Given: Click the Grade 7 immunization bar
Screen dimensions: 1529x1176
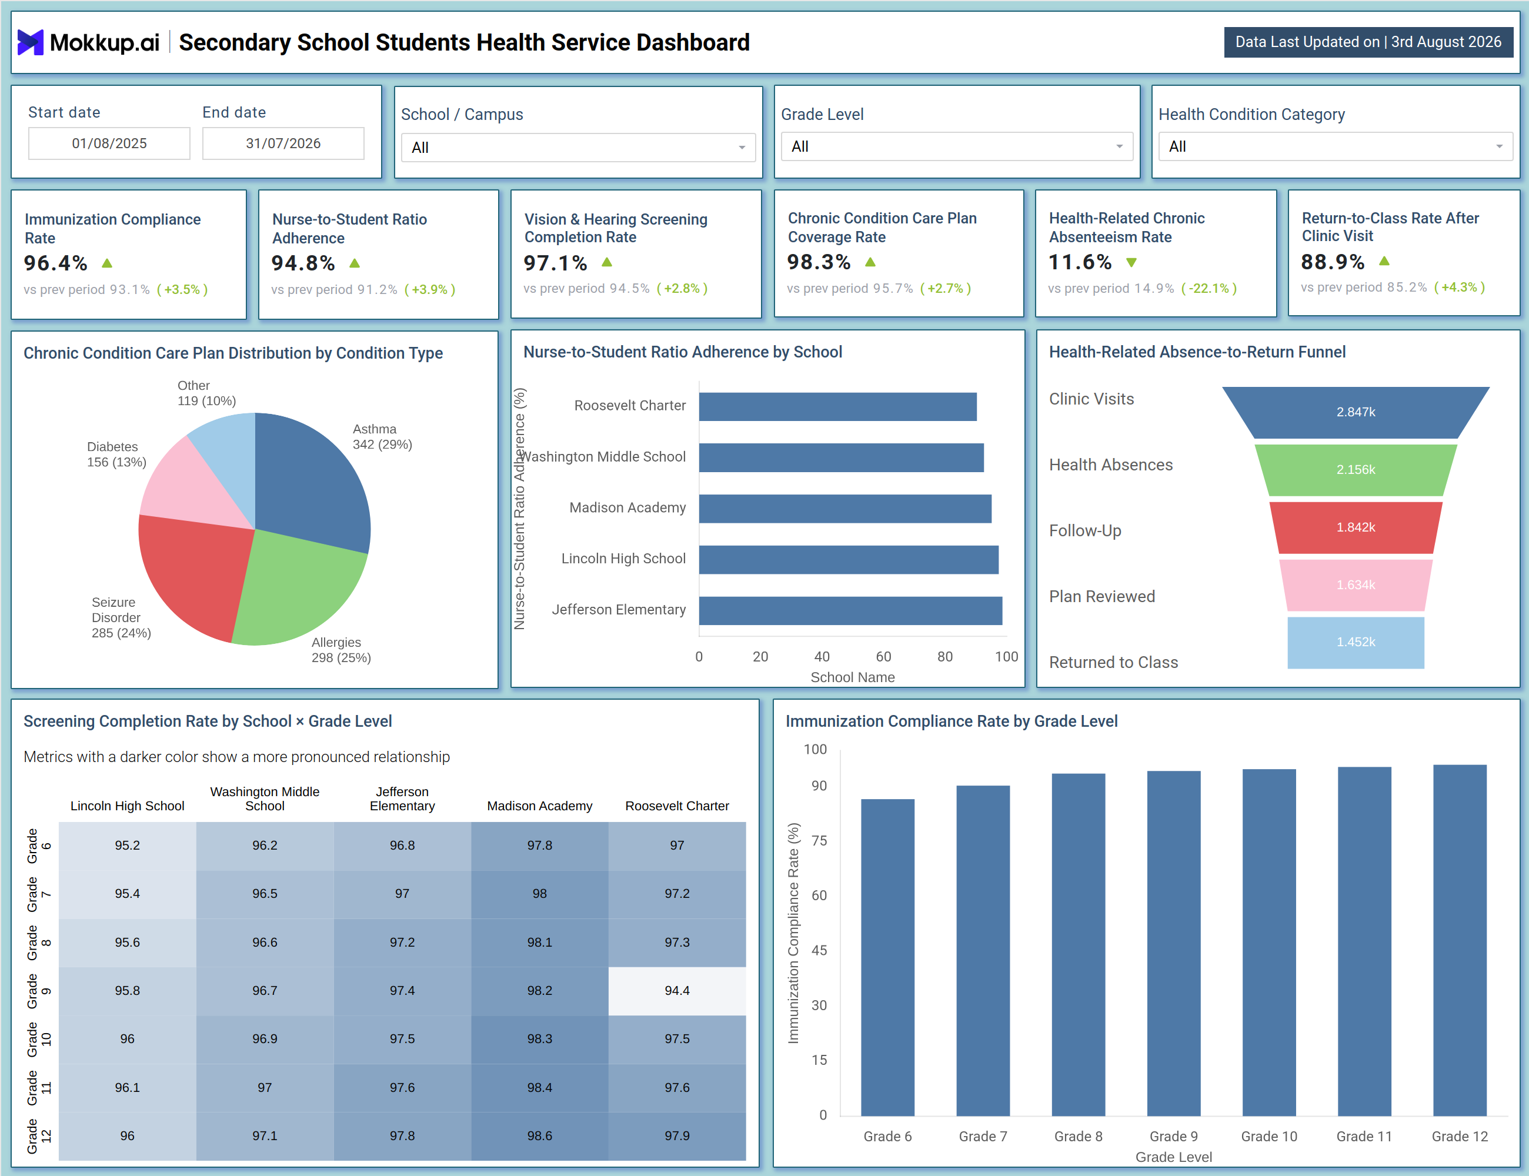Looking at the screenshot, I should (983, 951).
